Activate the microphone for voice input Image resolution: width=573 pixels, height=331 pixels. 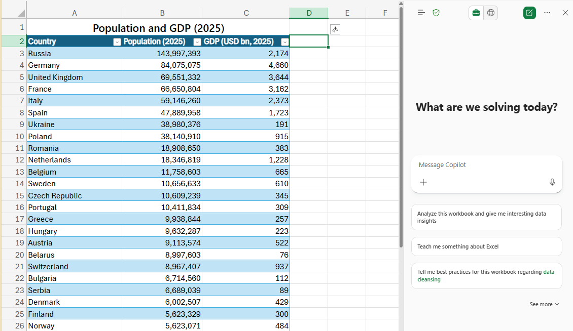[x=552, y=182]
